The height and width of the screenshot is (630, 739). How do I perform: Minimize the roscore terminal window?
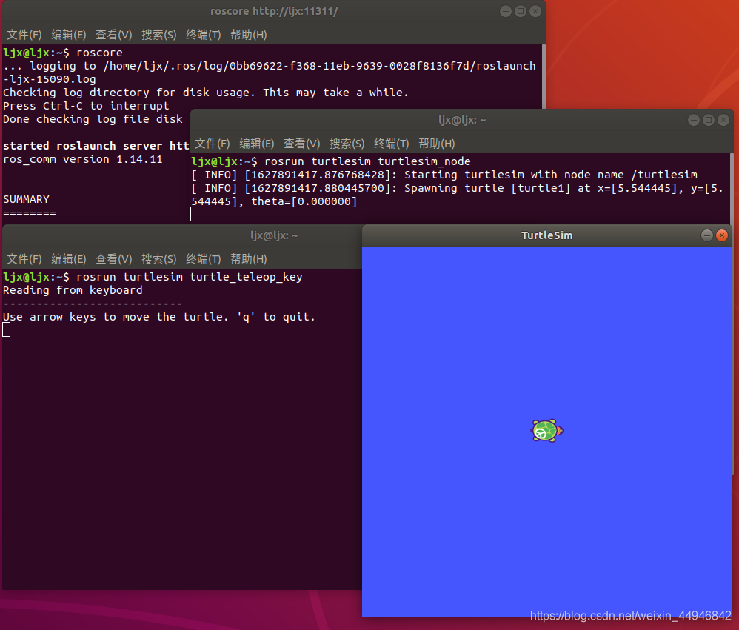[x=505, y=11]
